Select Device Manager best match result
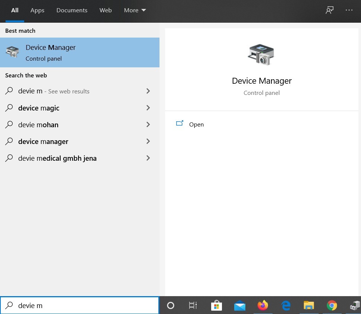This screenshot has height=314, width=361. click(x=80, y=52)
